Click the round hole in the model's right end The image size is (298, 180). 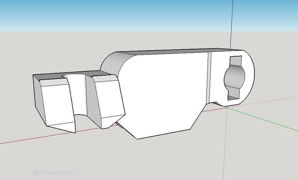click(x=235, y=77)
